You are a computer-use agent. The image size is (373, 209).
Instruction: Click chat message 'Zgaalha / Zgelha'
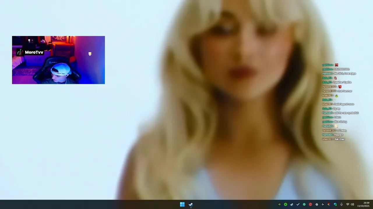tap(342, 82)
